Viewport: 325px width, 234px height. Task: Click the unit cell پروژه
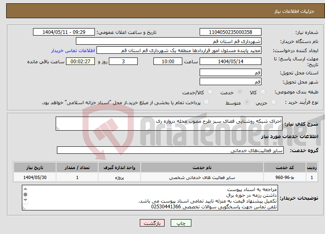click(x=119, y=177)
